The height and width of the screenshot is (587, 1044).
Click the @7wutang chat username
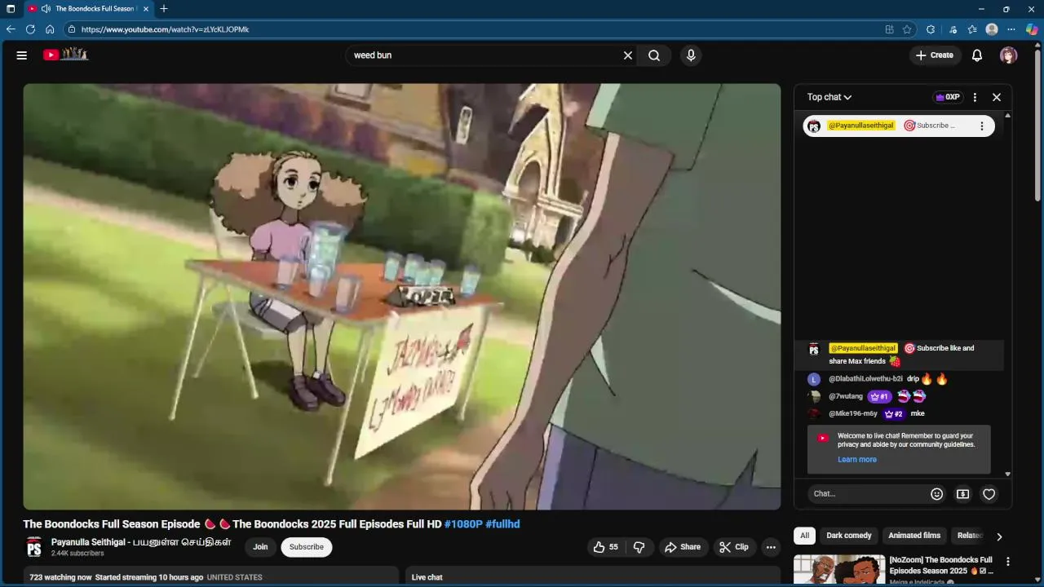pyautogui.click(x=846, y=396)
